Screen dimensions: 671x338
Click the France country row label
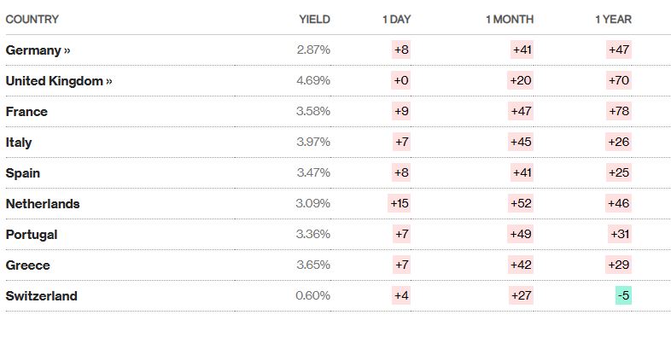point(26,112)
